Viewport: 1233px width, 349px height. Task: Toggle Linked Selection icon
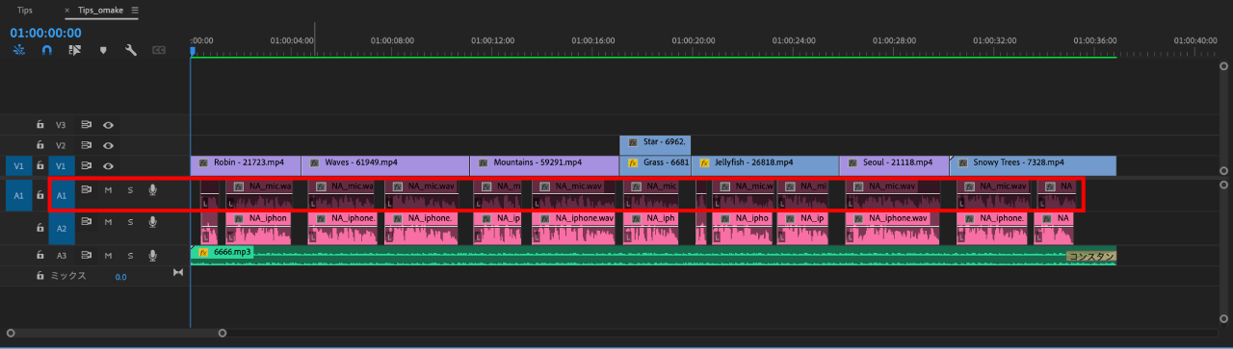click(74, 50)
